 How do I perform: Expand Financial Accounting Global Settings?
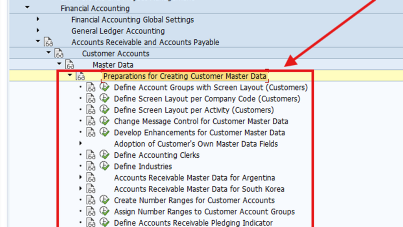pyautogui.click(x=38, y=19)
